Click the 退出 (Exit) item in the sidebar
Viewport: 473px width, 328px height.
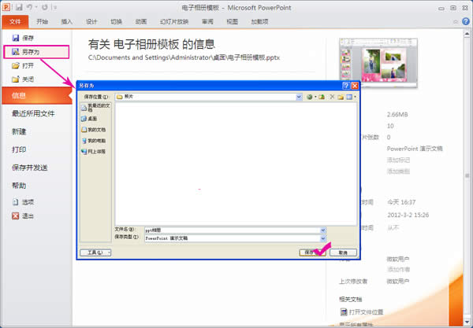pyautogui.click(x=28, y=216)
